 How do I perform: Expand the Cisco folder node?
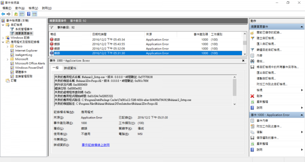[x=7, y=46]
